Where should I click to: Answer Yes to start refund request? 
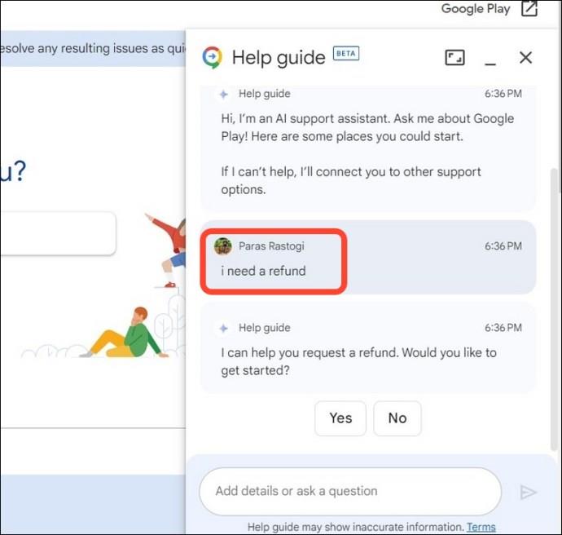[x=340, y=418]
